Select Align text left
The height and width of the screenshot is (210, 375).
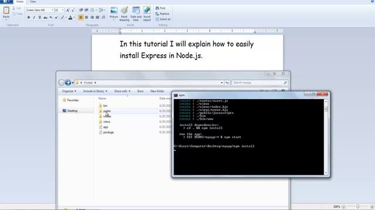coord(81,17)
